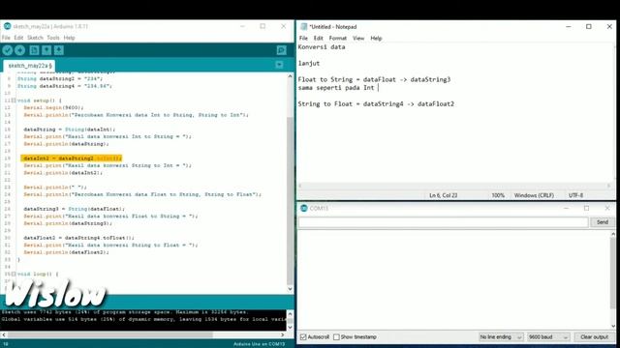Click the dataString3 = String(dataFloat) code line

74,209
